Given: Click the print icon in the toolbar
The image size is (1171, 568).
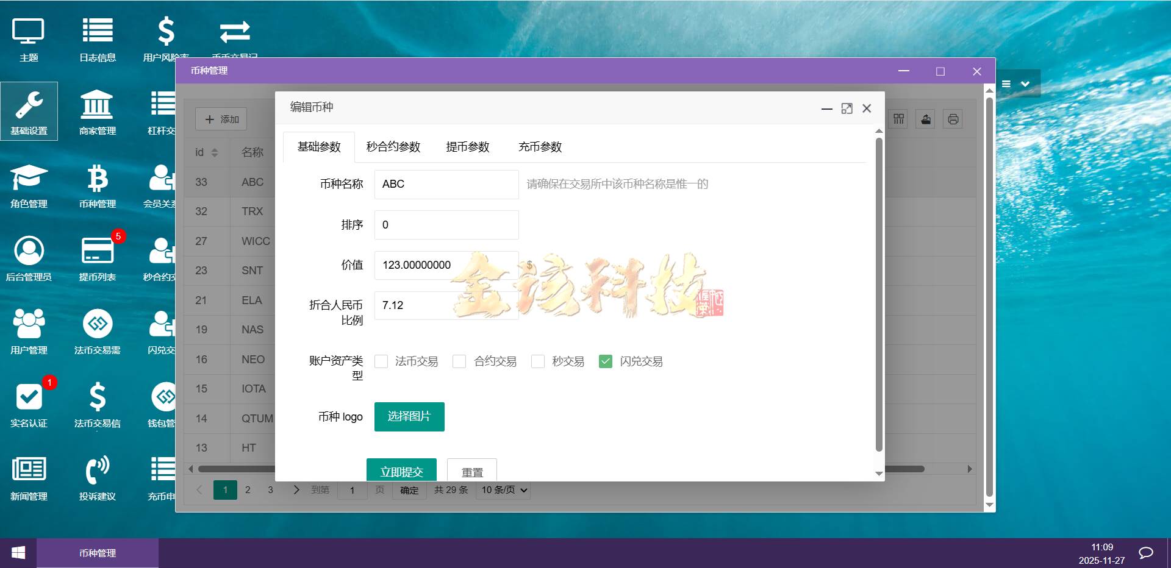Looking at the screenshot, I should [x=952, y=119].
